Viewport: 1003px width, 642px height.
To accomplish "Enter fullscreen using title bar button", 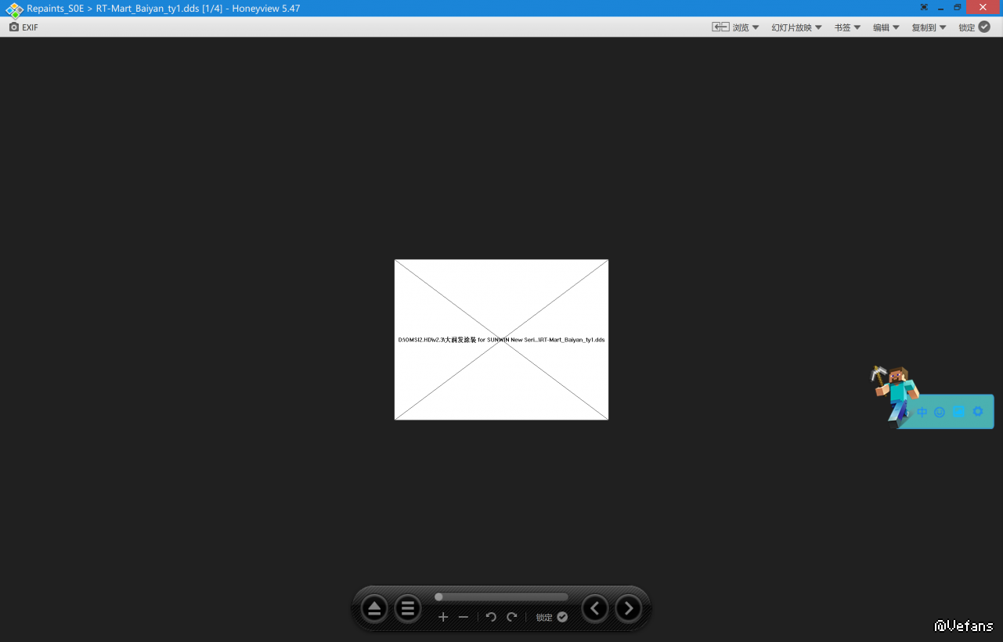I will click(x=924, y=8).
